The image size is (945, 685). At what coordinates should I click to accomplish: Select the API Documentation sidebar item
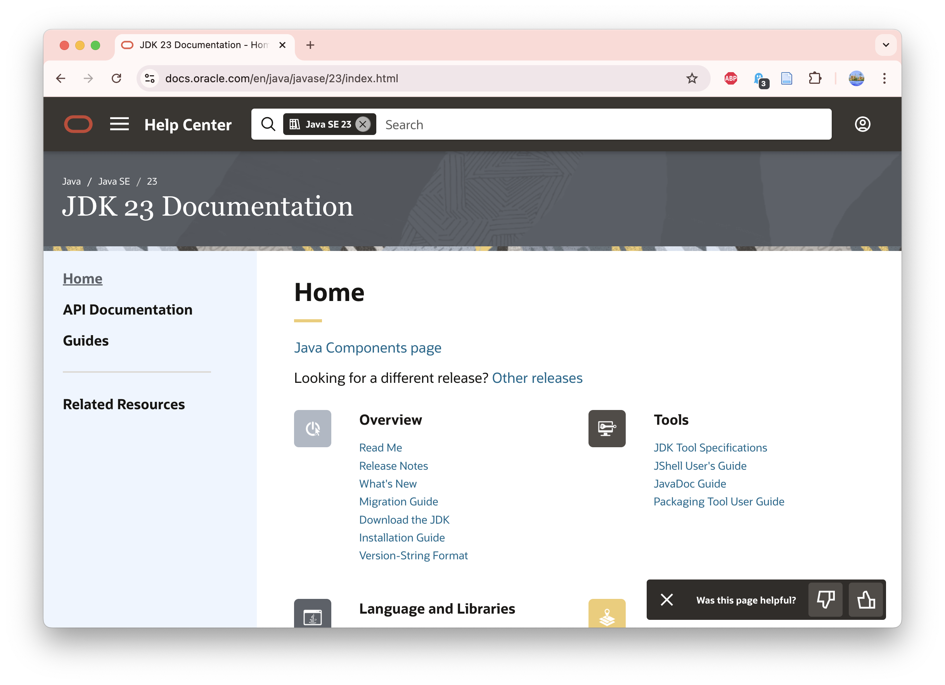click(127, 309)
